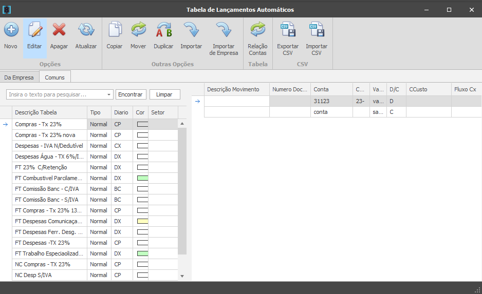Click the 23- cell in the first movement row
Screen dimensions: 482x294
point(361,101)
